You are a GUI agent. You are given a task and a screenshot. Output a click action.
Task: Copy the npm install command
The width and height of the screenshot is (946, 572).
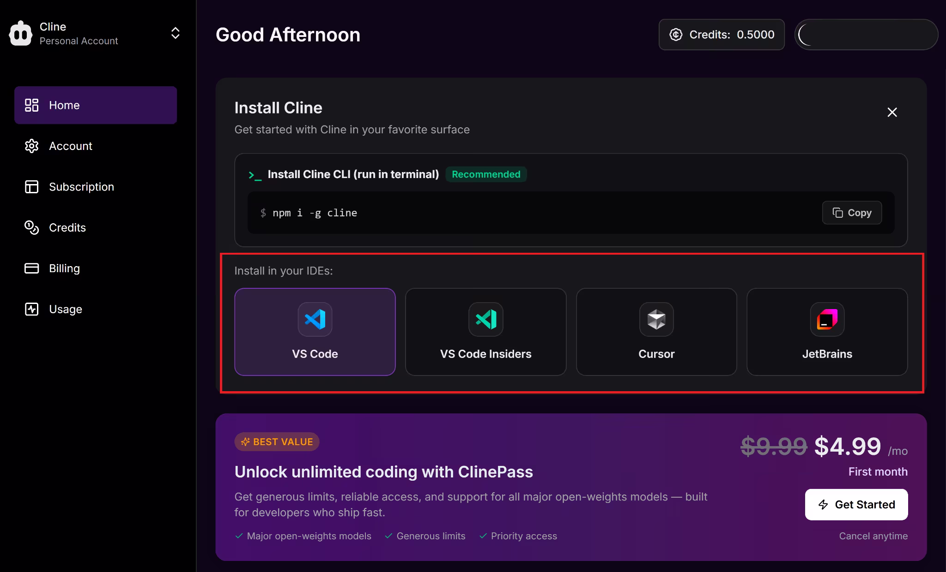pos(852,213)
